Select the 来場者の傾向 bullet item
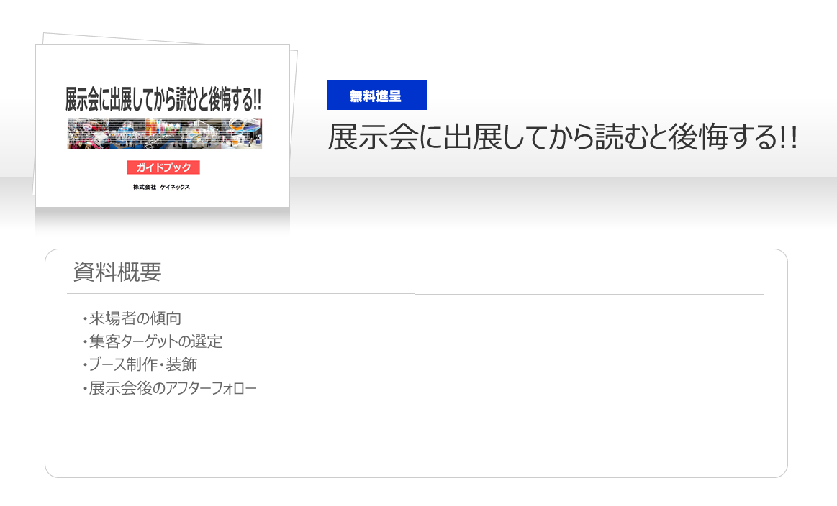Image resolution: width=837 pixels, height=506 pixels. click(x=135, y=318)
